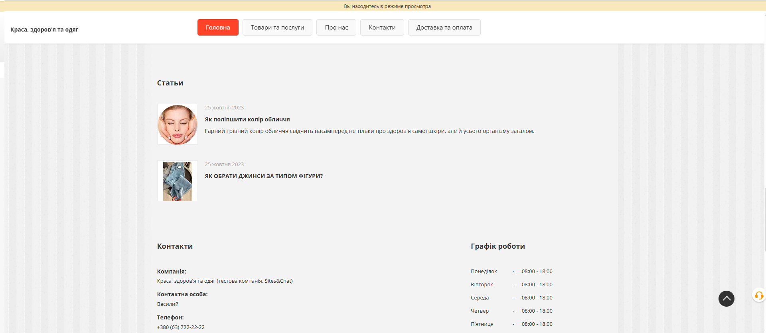Click the Статьи section heading
The height and width of the screenshot is (333, 766).
pyautogui.click(x=170, y=83)
